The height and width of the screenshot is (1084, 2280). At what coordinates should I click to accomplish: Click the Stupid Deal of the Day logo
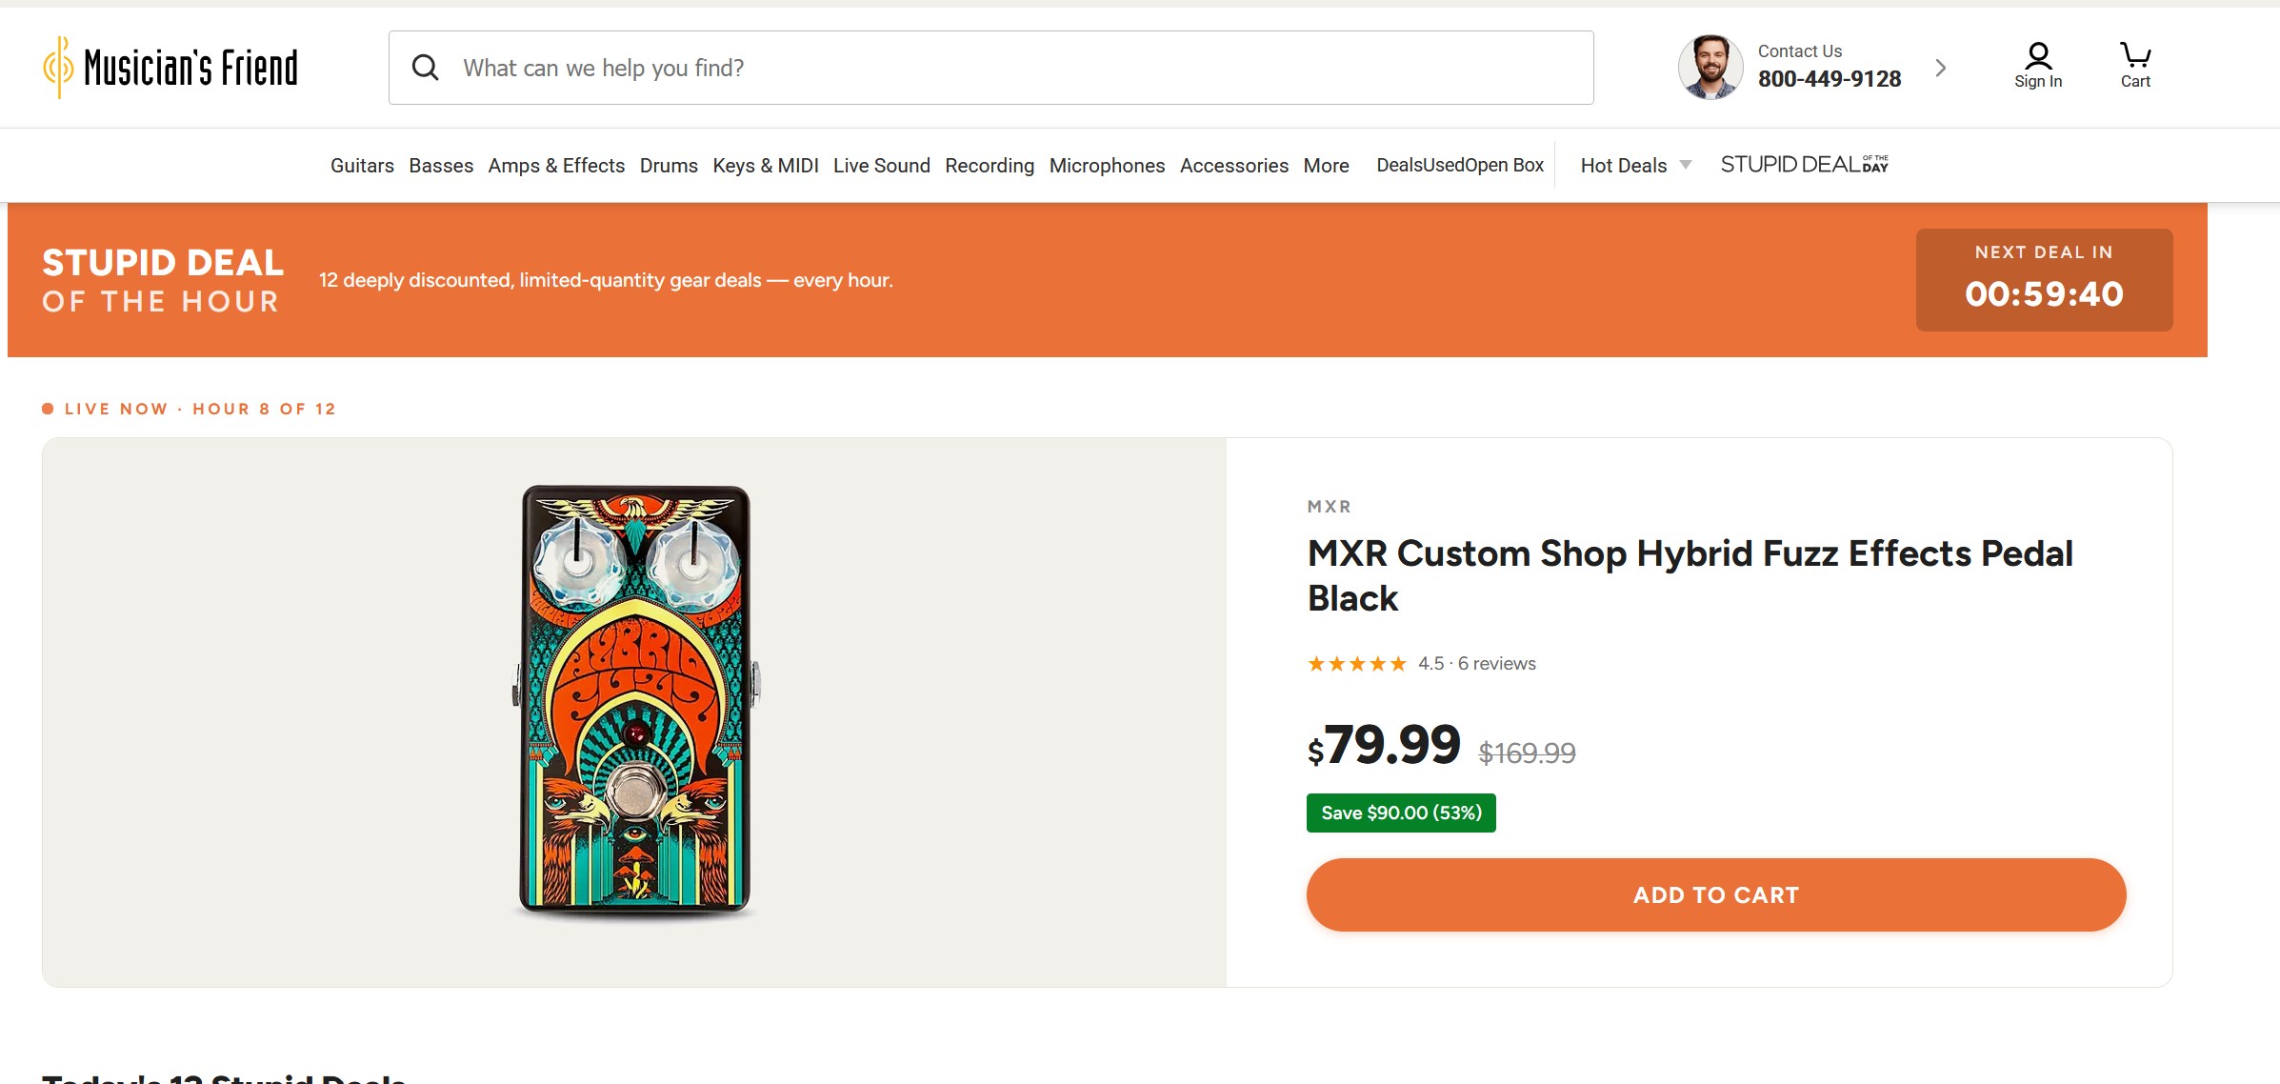pyautogui.click(x=1804, y=165)
